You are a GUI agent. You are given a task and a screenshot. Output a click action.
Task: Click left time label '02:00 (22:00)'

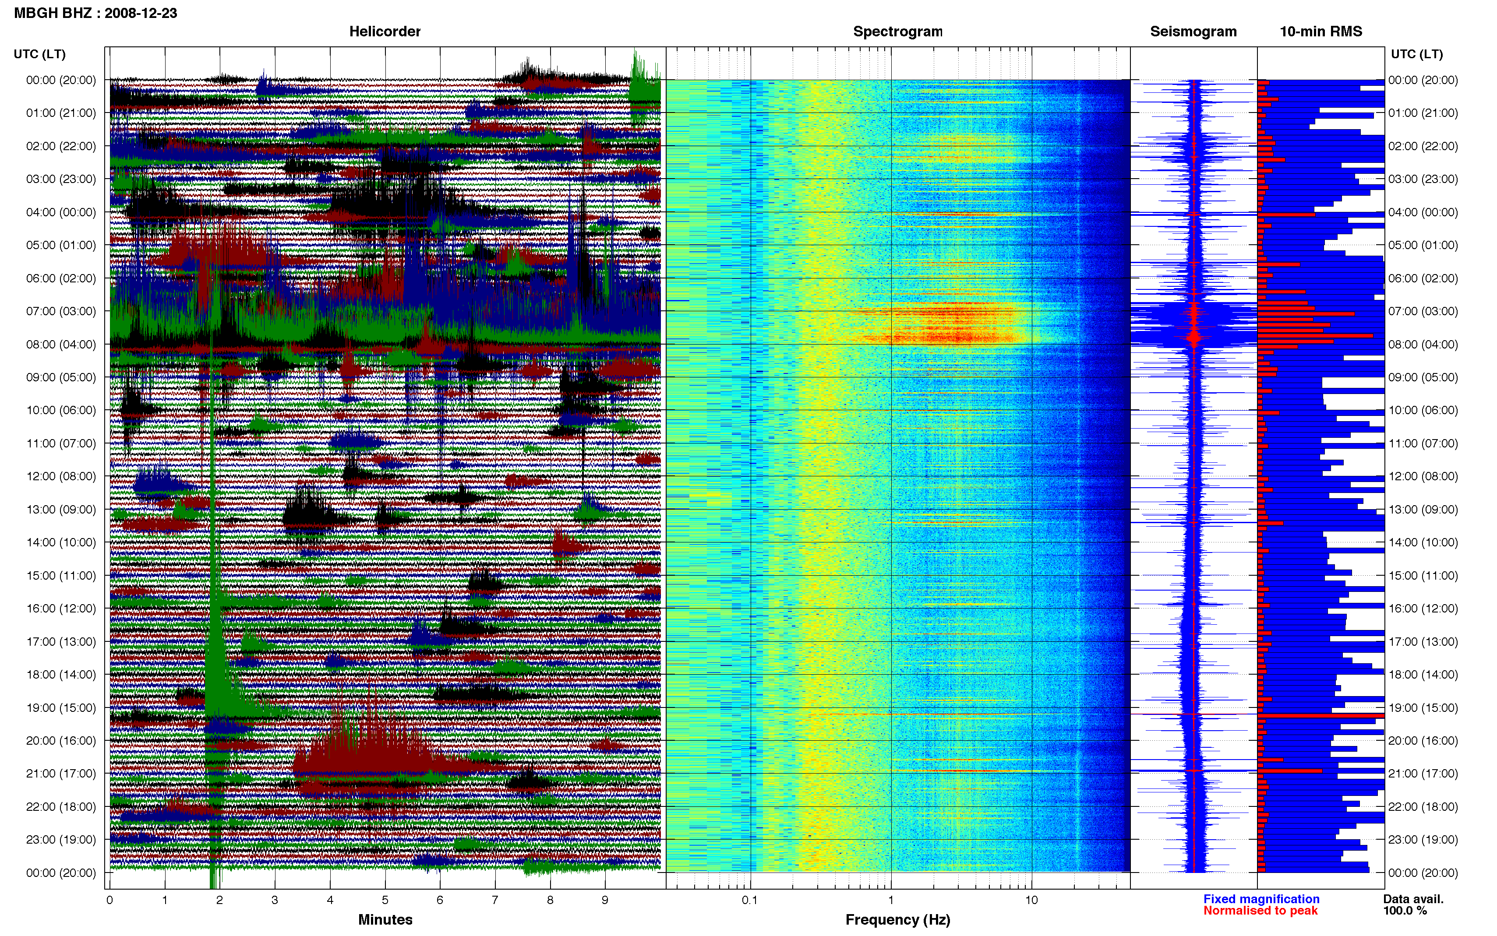[x=61, y=146]
